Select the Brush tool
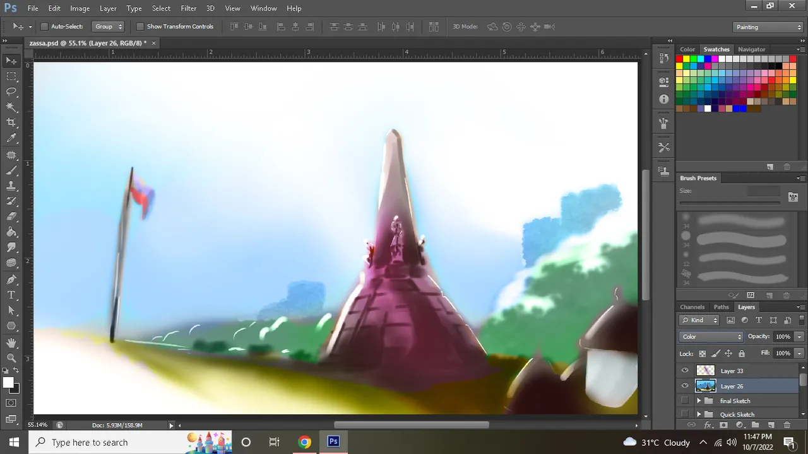The image size is (808, 454). [11, 170]
